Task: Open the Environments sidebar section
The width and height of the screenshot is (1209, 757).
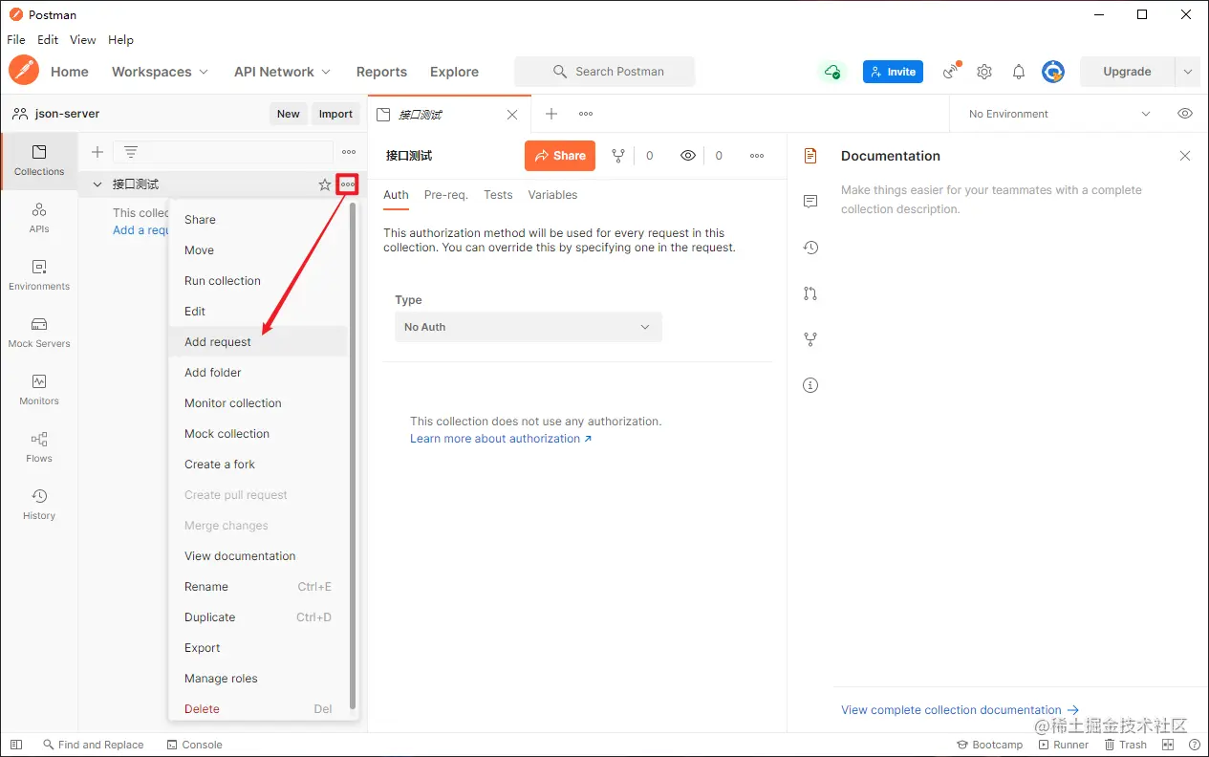Action: (x=39, y=275)
